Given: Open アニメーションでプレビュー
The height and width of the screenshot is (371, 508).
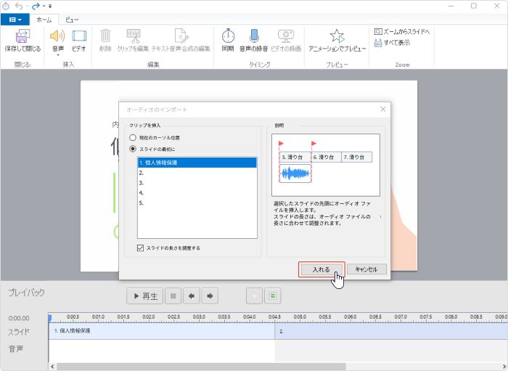Looking at the screenshot, I should pos(337,36).
